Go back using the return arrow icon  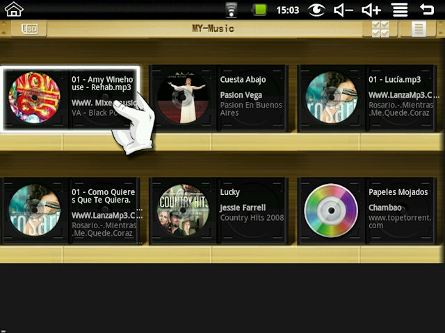tap(427, 10)
